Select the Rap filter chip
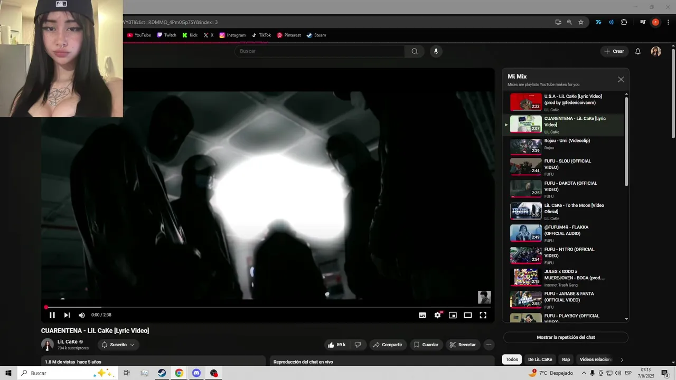Viewport: 676px width, 380px height. [566, 359]
